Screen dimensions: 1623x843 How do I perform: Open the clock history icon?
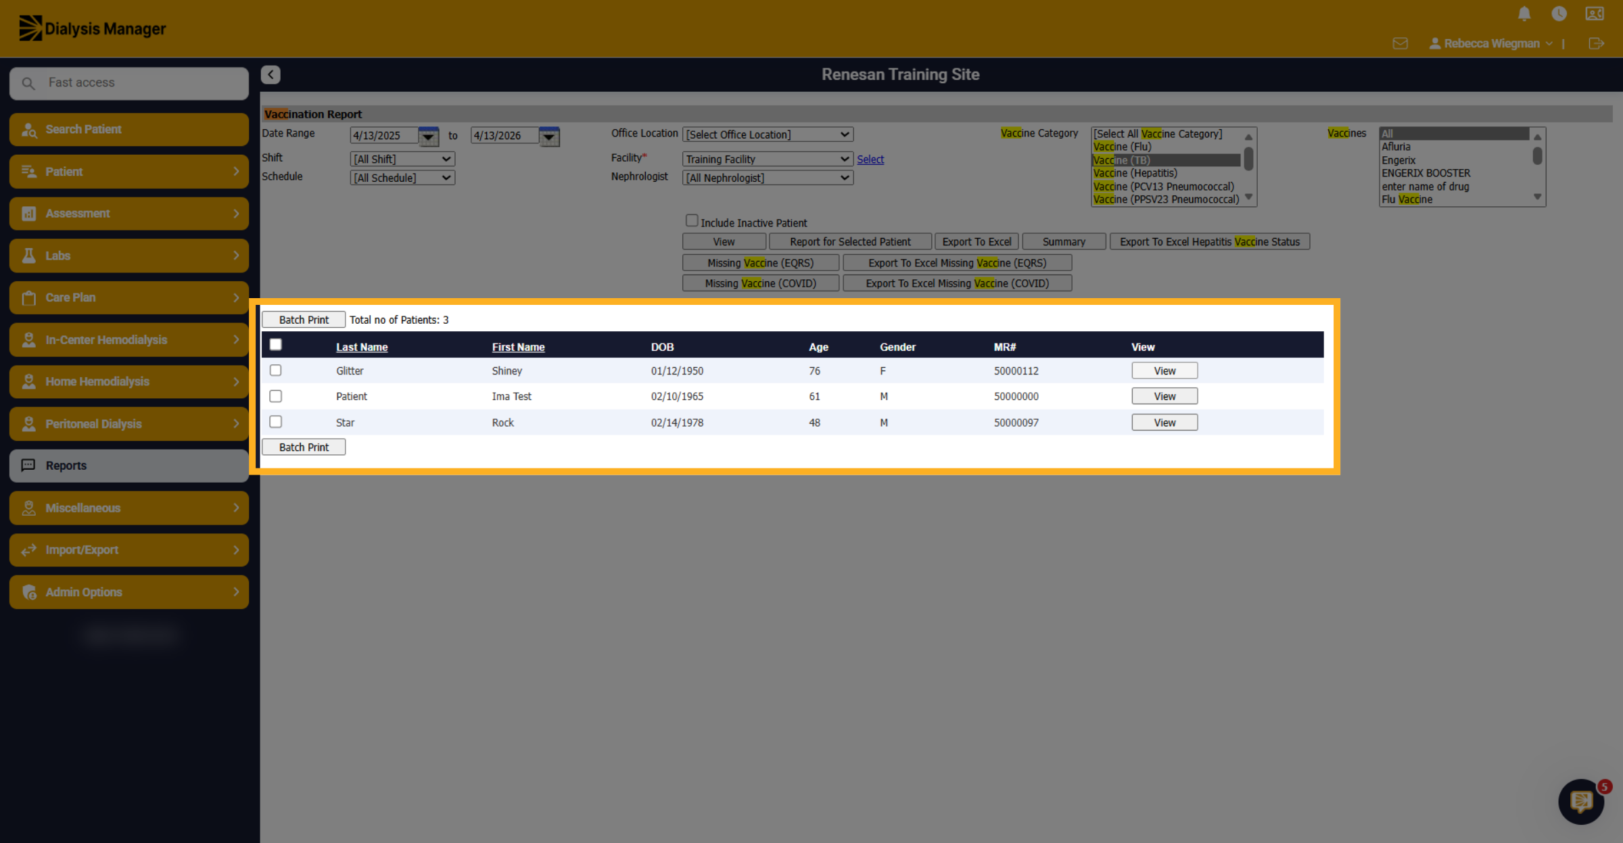click(x=1559, y=14)
